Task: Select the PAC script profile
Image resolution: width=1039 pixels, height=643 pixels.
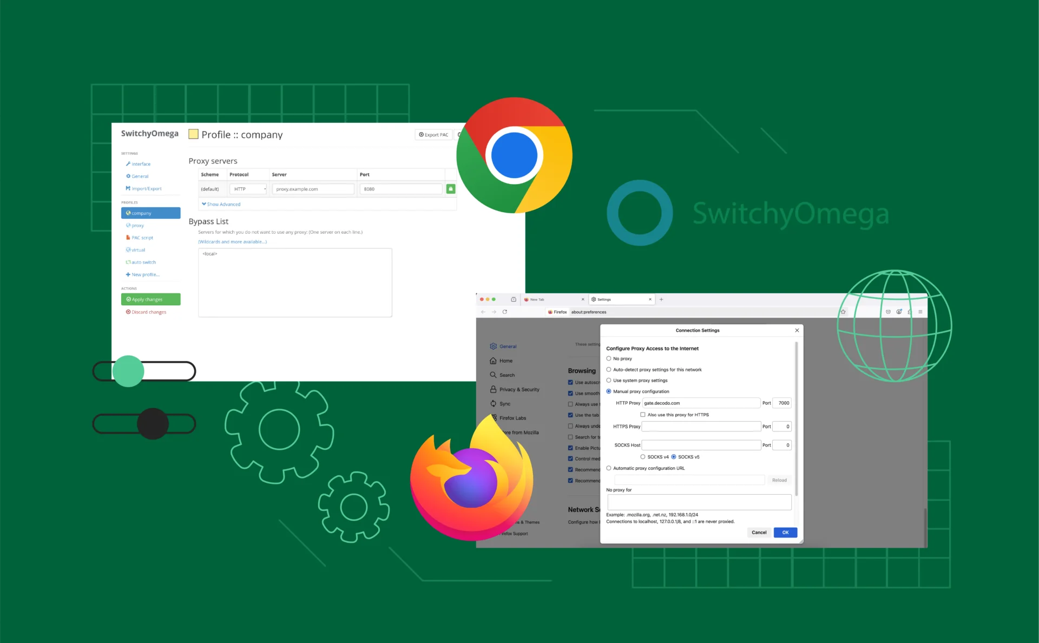Action: 140,238
